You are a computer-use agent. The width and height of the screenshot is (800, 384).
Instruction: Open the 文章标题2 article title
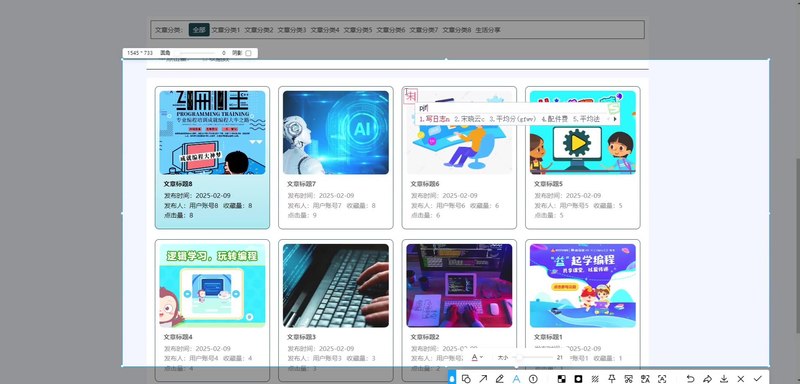[x=425, y=337]
